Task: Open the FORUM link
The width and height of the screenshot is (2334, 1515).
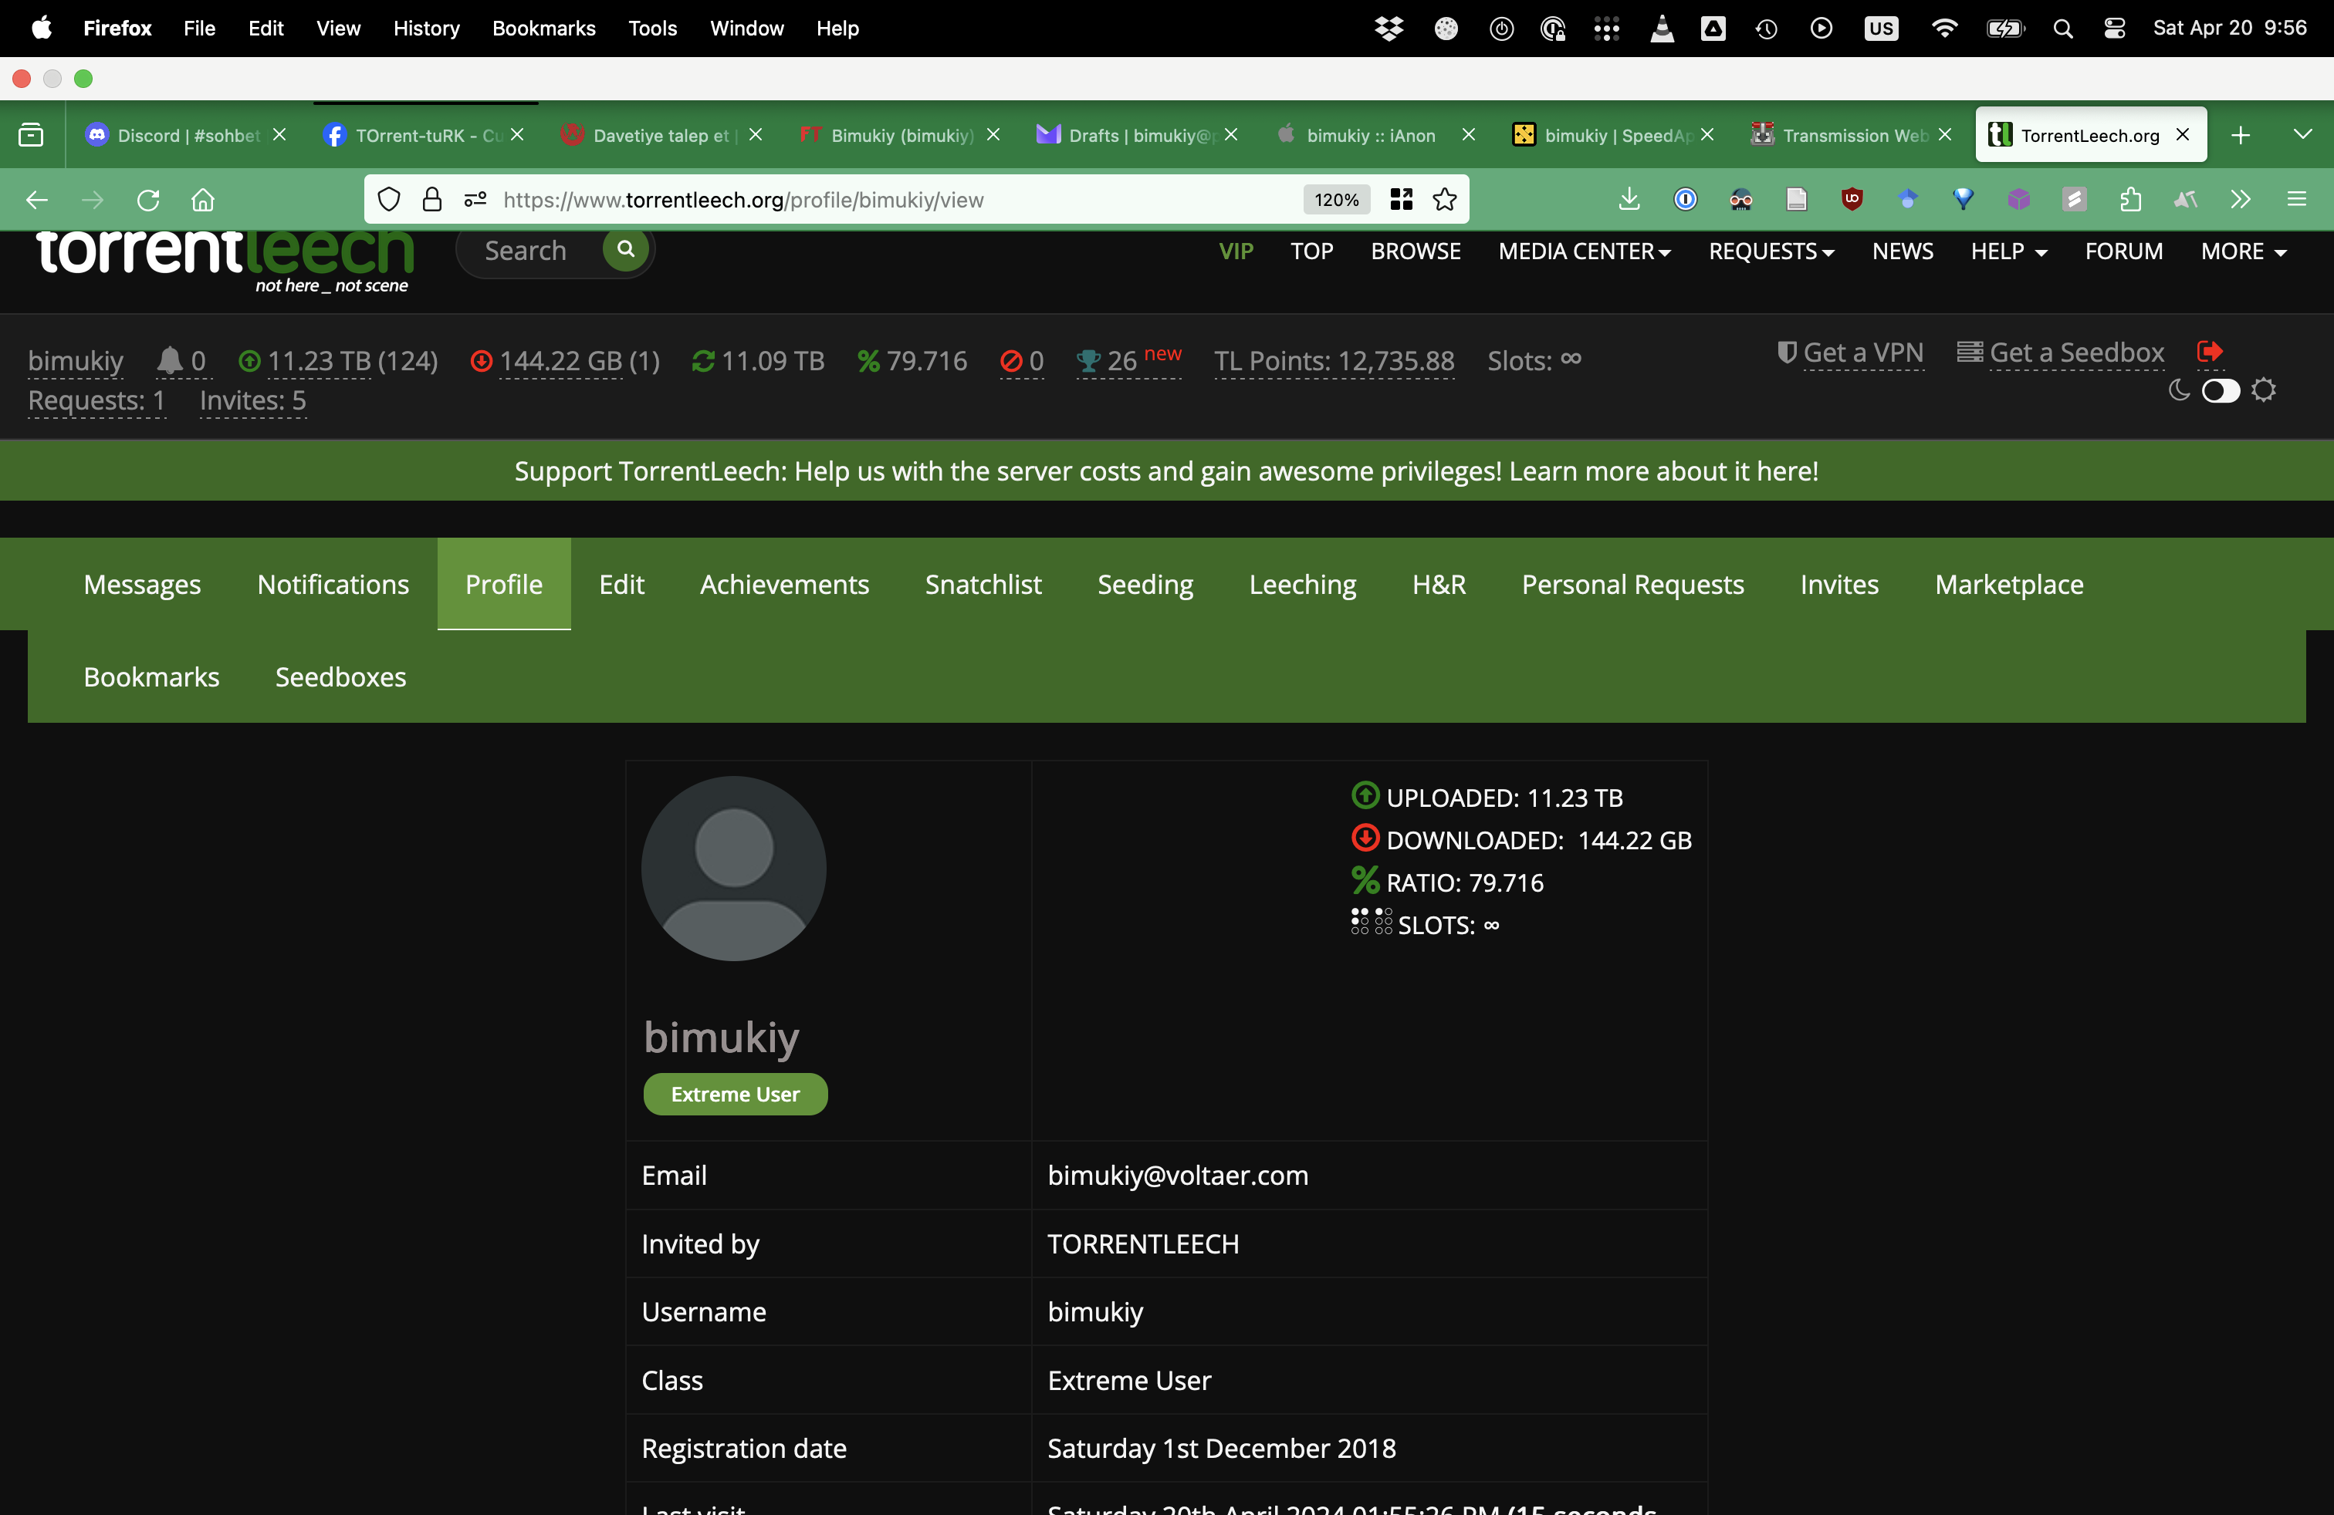Action: pyautogui.click(x=2123, y=251)
